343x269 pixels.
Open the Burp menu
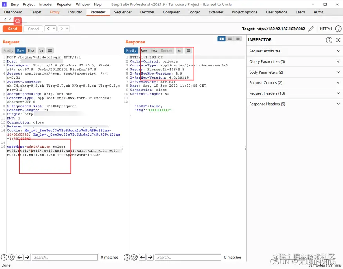[x=14, y=4]
